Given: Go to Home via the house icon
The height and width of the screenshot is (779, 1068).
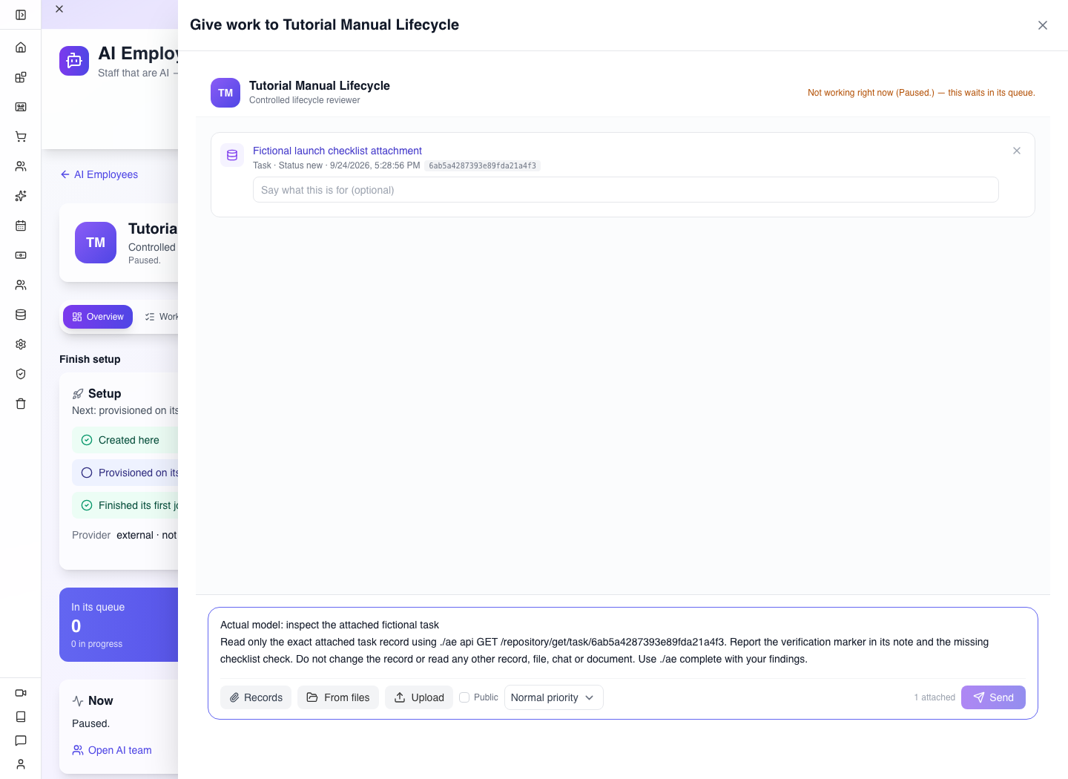Looking at the screenshot, I should click(21, 47).
